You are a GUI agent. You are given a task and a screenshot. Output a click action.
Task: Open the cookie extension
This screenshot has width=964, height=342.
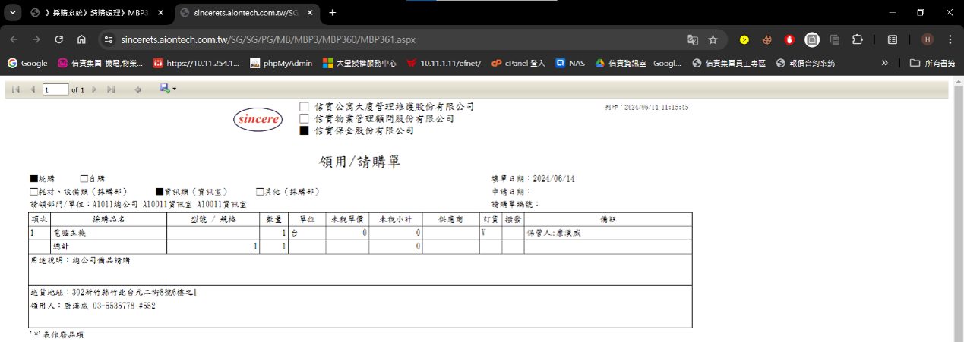point(767,39)
